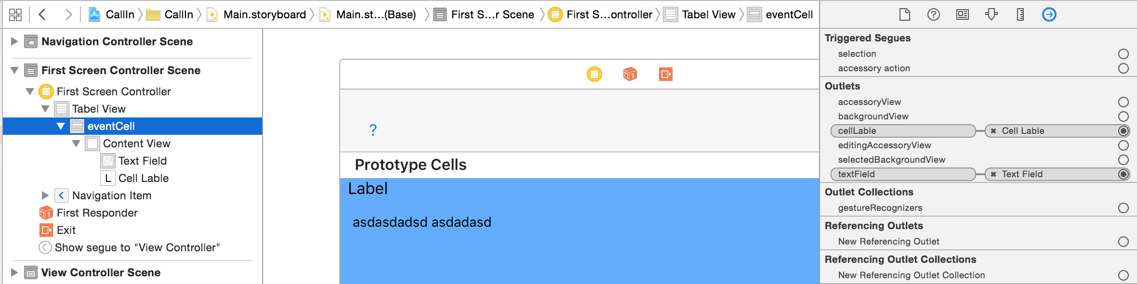Click the selection segue connection circle
This screenshot has width=1137, height=284.
(1123, 54)
